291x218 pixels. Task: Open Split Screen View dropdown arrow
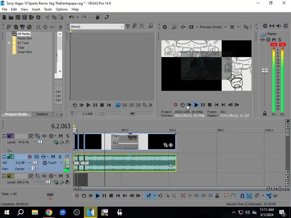[197, 27]
